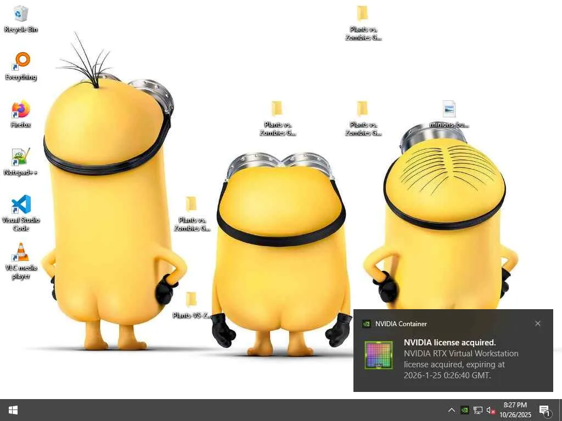
Task: Open the clock showing 8:27 PM
Action: tap(515, 410)
